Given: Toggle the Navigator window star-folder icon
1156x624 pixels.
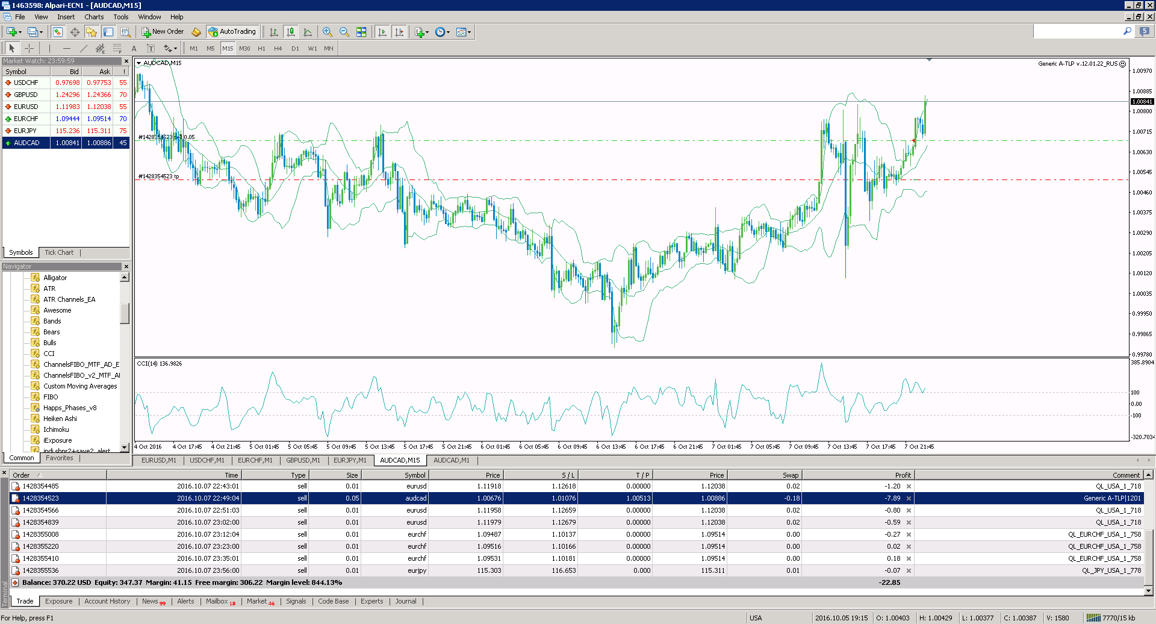Looking at the screenshot, I should pyautogui.click(x=92, y=32).
